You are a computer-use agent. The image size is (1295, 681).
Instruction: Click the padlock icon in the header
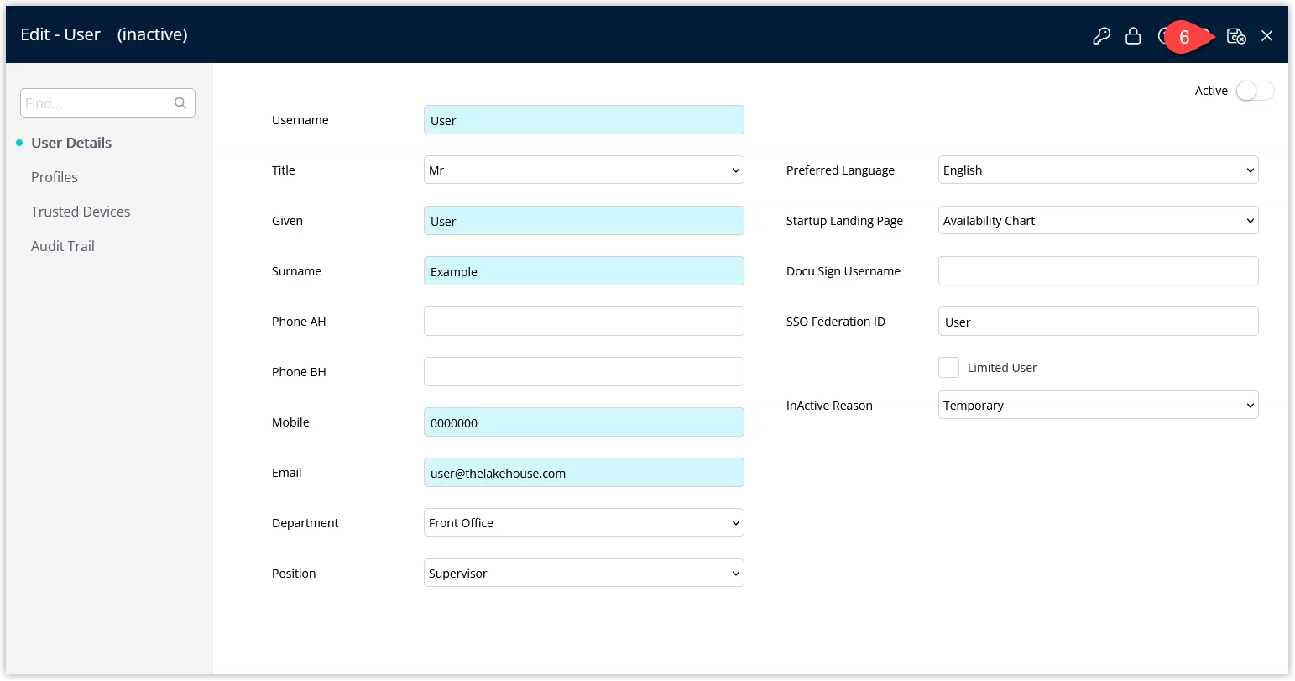(1133, 36)
